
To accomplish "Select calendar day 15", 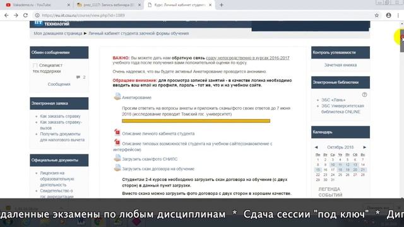I will coord(318,170).
